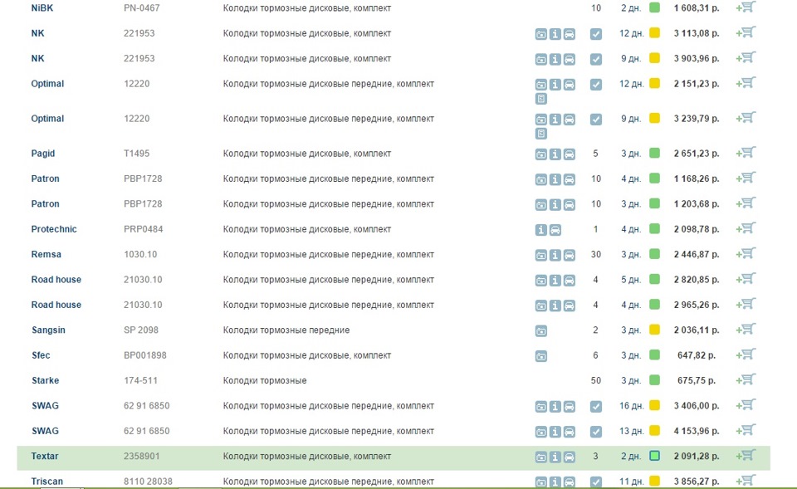Click checkmark box in Triscan 8110 28038 row
The height and width of the screenshot is (489, 797).
[x=596, y=482]
